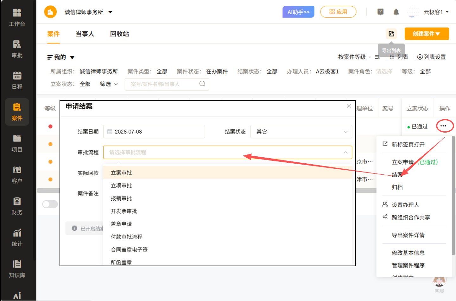Expand the 筛选 filter dropdown
Image resolution: width=456 pixels, height=301 pixels.
(109, 84)
